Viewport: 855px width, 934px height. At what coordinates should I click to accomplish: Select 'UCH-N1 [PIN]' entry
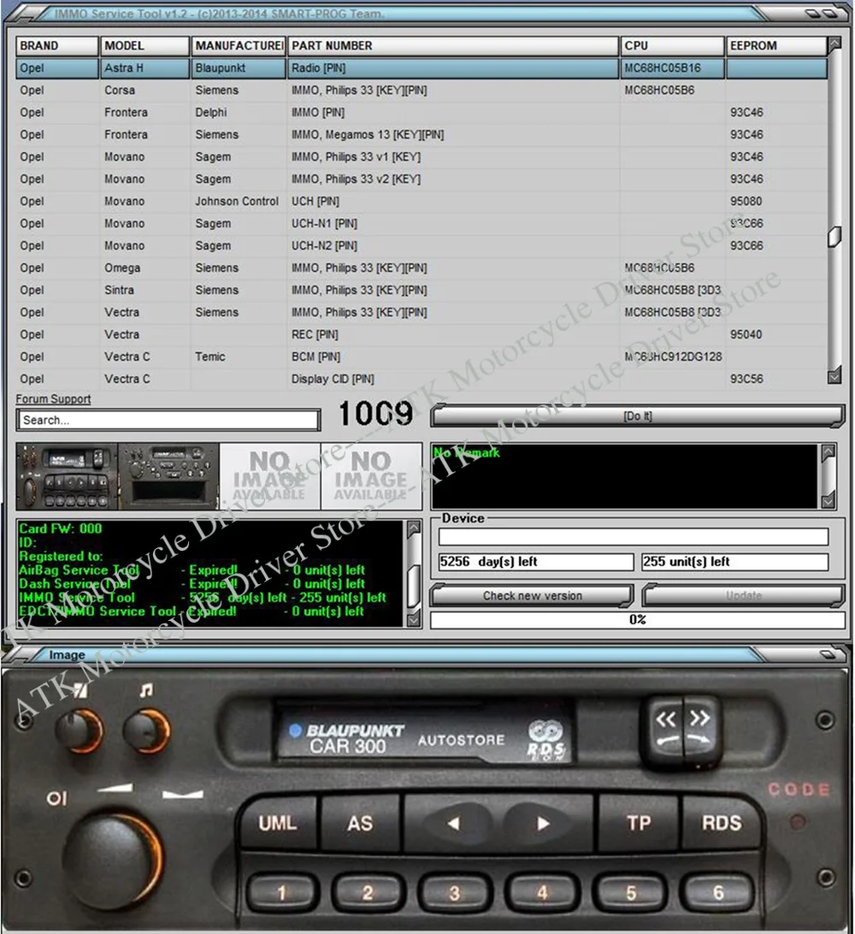point(325,223)
